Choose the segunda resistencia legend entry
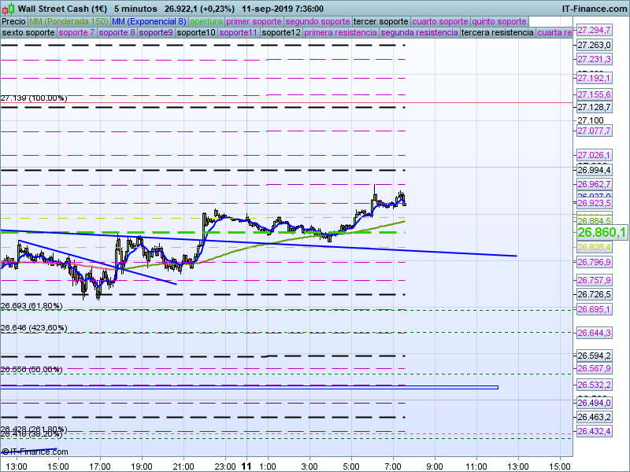 (x=420, y=32)
